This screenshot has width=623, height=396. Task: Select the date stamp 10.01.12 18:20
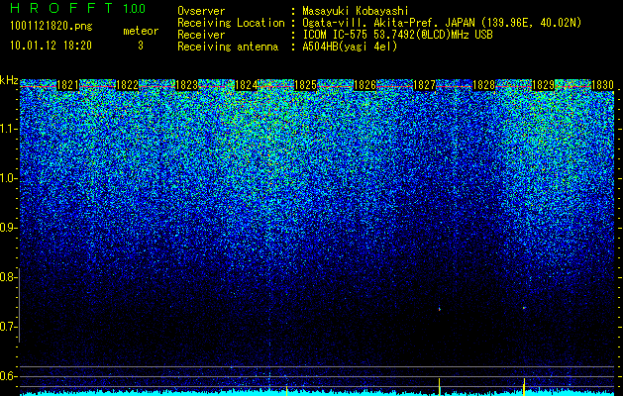[51, 46]
